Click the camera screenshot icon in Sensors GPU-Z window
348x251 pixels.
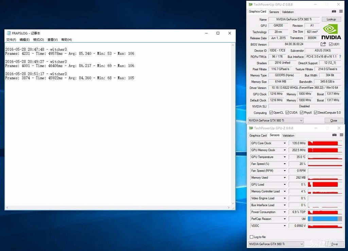click(334, 135)
